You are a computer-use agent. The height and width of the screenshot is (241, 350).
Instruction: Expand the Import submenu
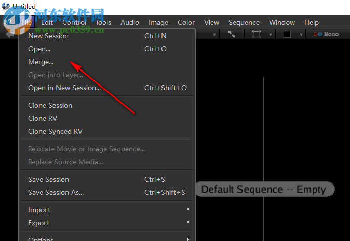tap(107, 210)
